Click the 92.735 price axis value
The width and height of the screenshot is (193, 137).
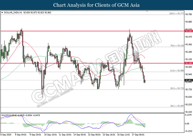click(189, 89)
